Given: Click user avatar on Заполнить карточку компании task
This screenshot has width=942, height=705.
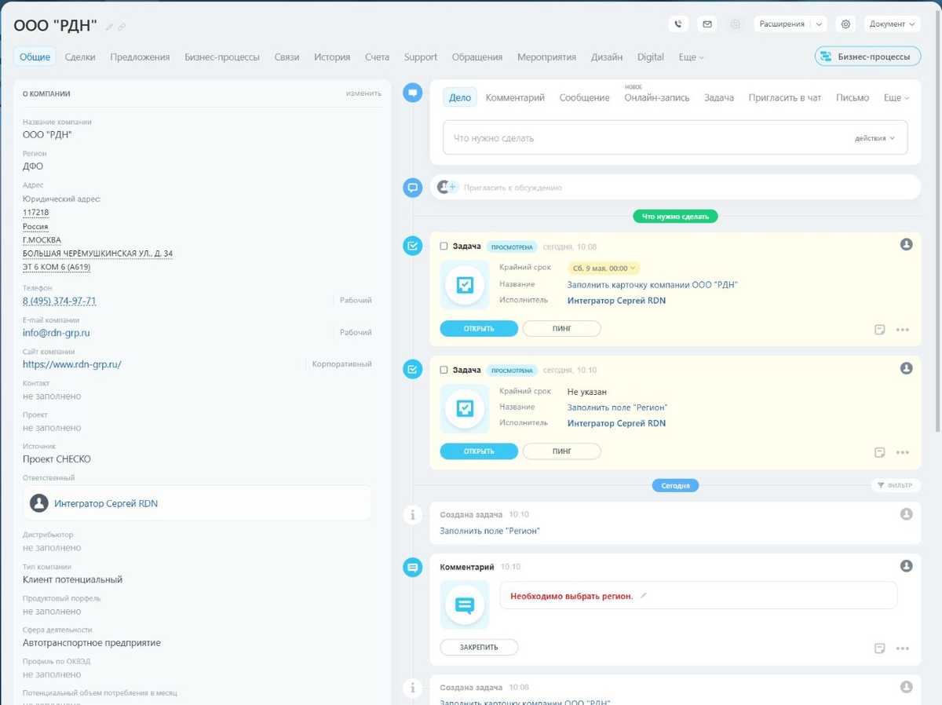Looking at the screenshot, I should (x=906, y=245).
